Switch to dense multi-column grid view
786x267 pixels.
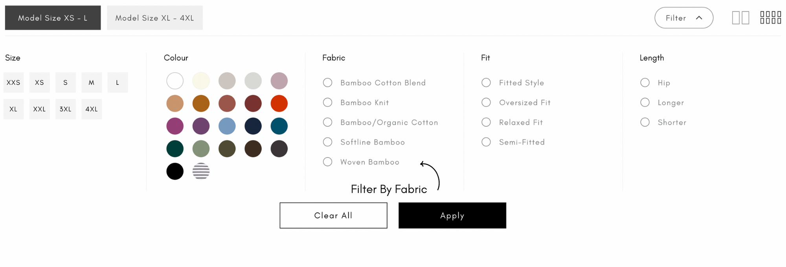[x=770, y=18]
